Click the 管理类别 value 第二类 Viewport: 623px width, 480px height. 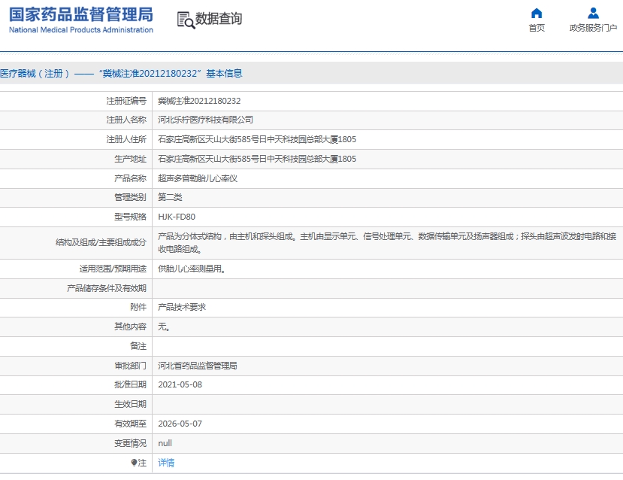170,197
